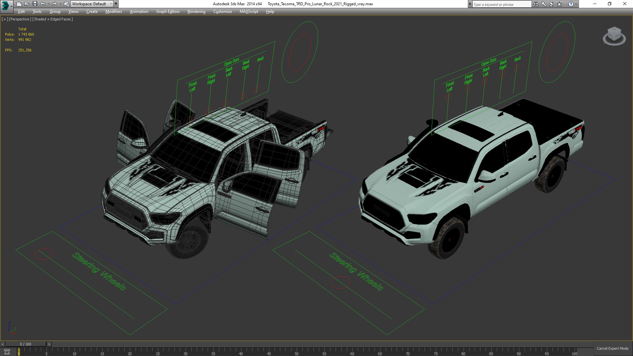Open the Animation menu

[139, 12]
